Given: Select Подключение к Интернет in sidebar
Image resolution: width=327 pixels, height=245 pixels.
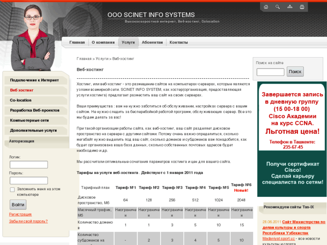Looking at the screenshot, I should click(x=34, y=80).
